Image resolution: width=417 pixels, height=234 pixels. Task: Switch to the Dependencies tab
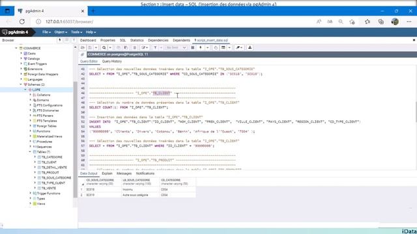pos(158,40)
